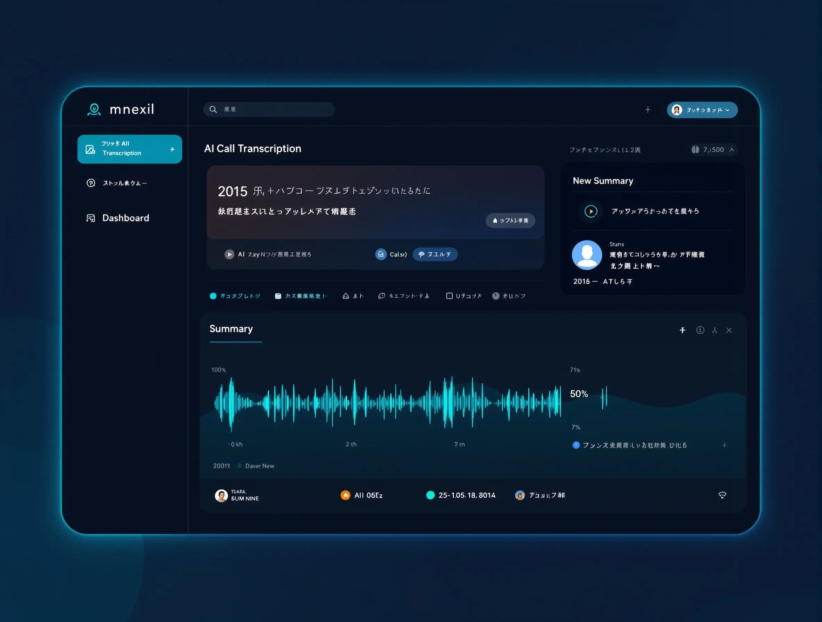This screenshot has width=822, height=622.
Task: Click the Cals chip icon
Action: tap(381, 254)
